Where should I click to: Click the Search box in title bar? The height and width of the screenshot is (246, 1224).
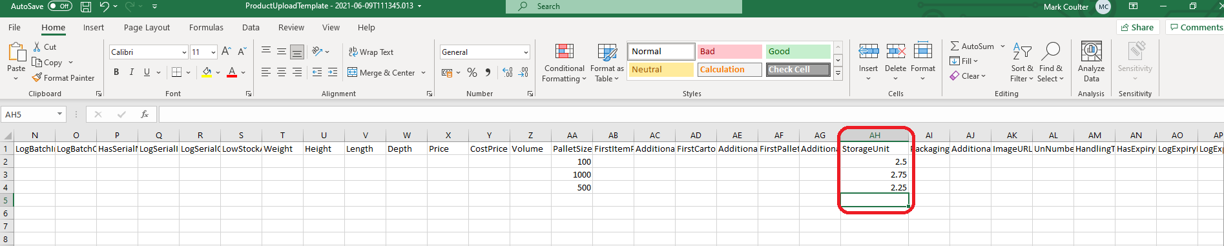click(624, 6)
